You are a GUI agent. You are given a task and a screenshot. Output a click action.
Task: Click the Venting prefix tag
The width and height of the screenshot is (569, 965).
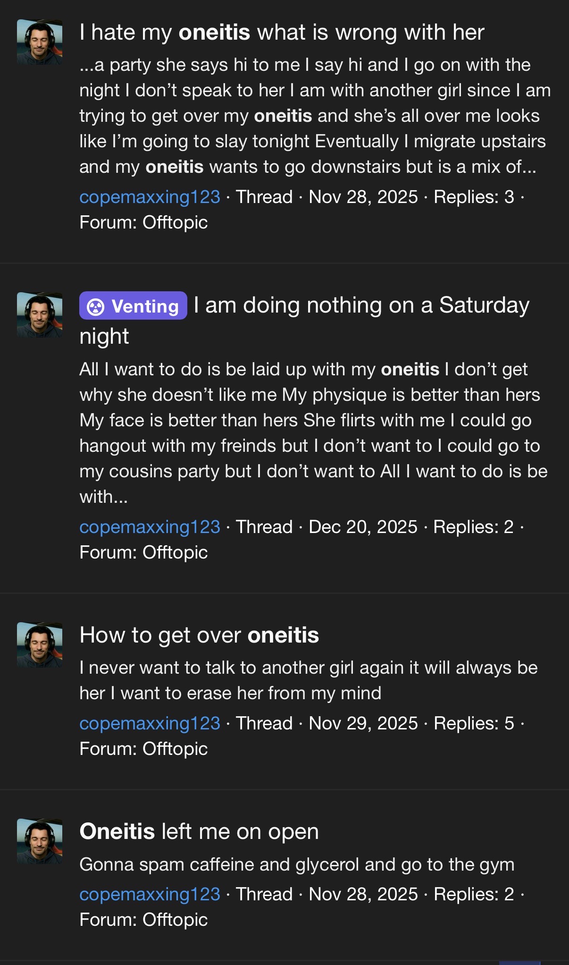point(133,306)
